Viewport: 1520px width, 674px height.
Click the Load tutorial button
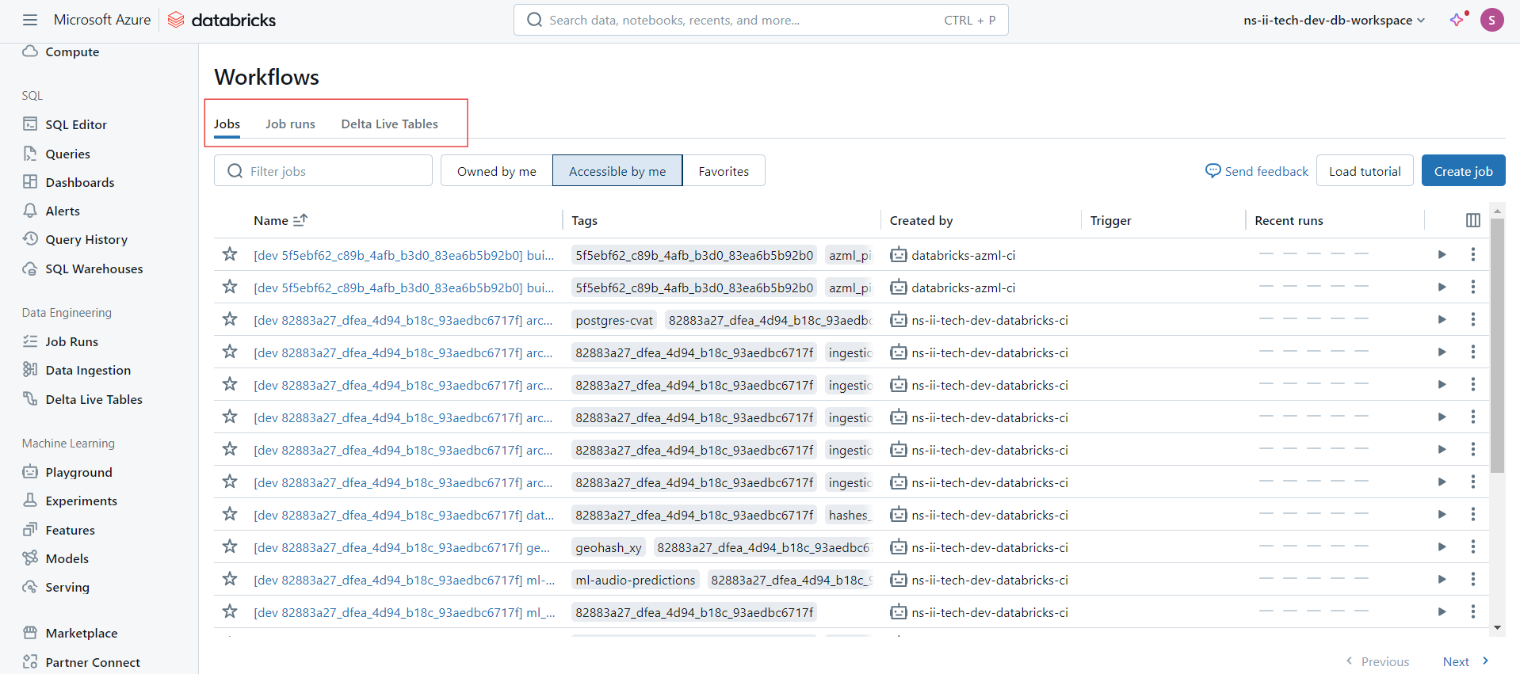1365,171
